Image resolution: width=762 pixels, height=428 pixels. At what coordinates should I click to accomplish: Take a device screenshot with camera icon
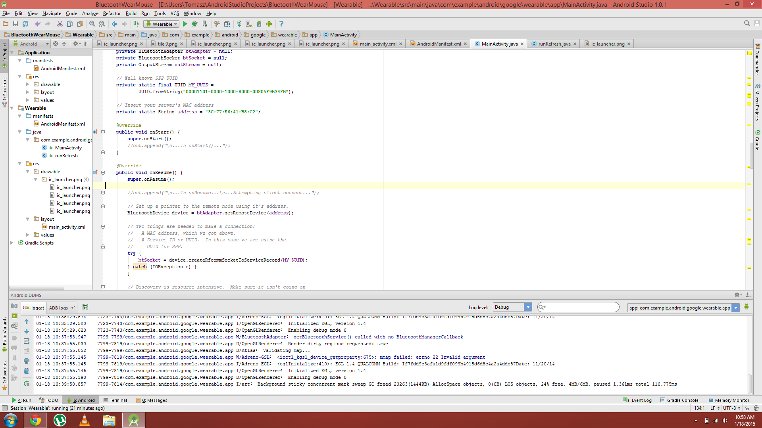14,306
